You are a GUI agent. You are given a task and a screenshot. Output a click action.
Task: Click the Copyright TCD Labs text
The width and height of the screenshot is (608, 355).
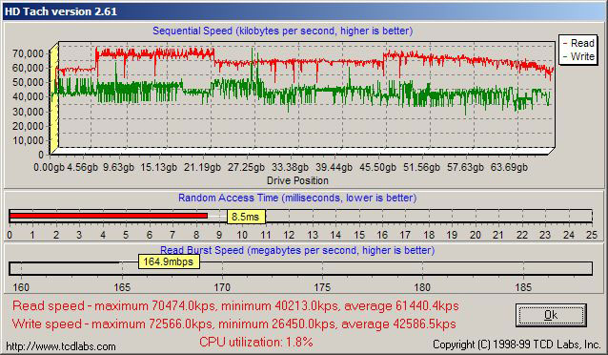[x=517, y=345]
